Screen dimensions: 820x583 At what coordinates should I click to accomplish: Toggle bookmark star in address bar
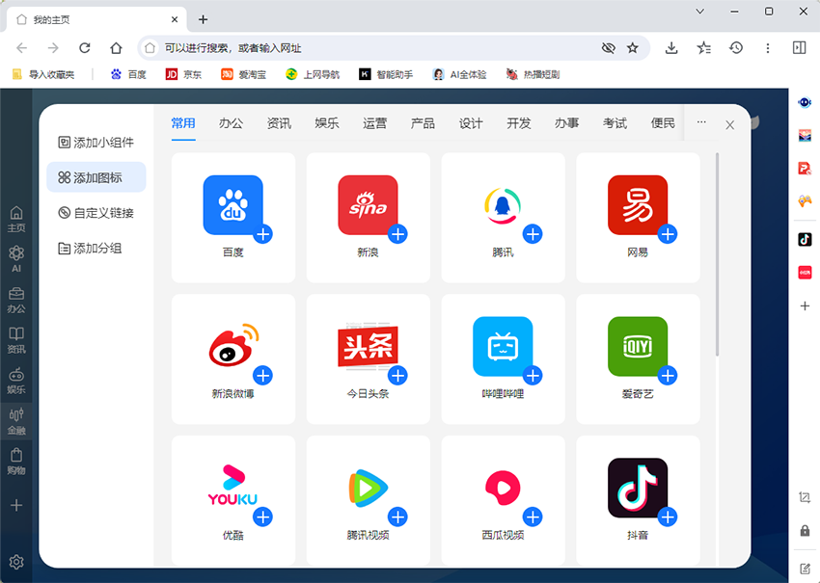click(x=632, y=47)
